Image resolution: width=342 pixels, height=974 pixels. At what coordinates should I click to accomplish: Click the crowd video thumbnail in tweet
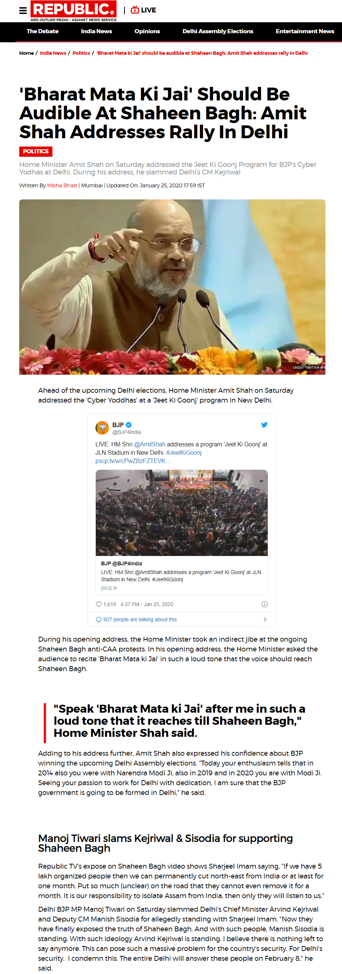click(182, 513)
